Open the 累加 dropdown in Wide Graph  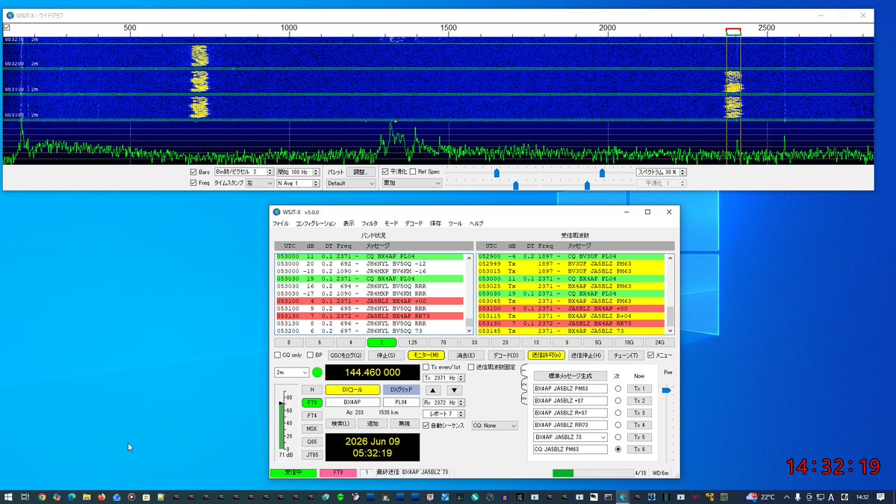[x=412, y=183]
